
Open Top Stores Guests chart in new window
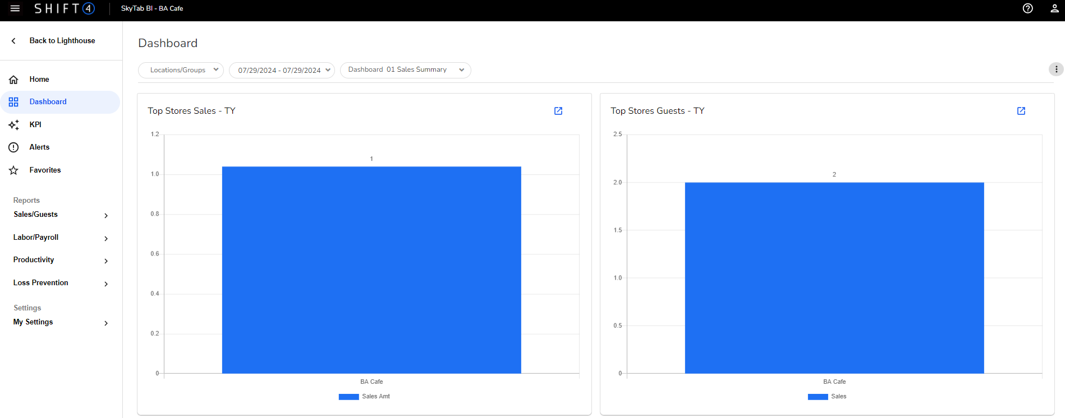tap(1021, 111)
